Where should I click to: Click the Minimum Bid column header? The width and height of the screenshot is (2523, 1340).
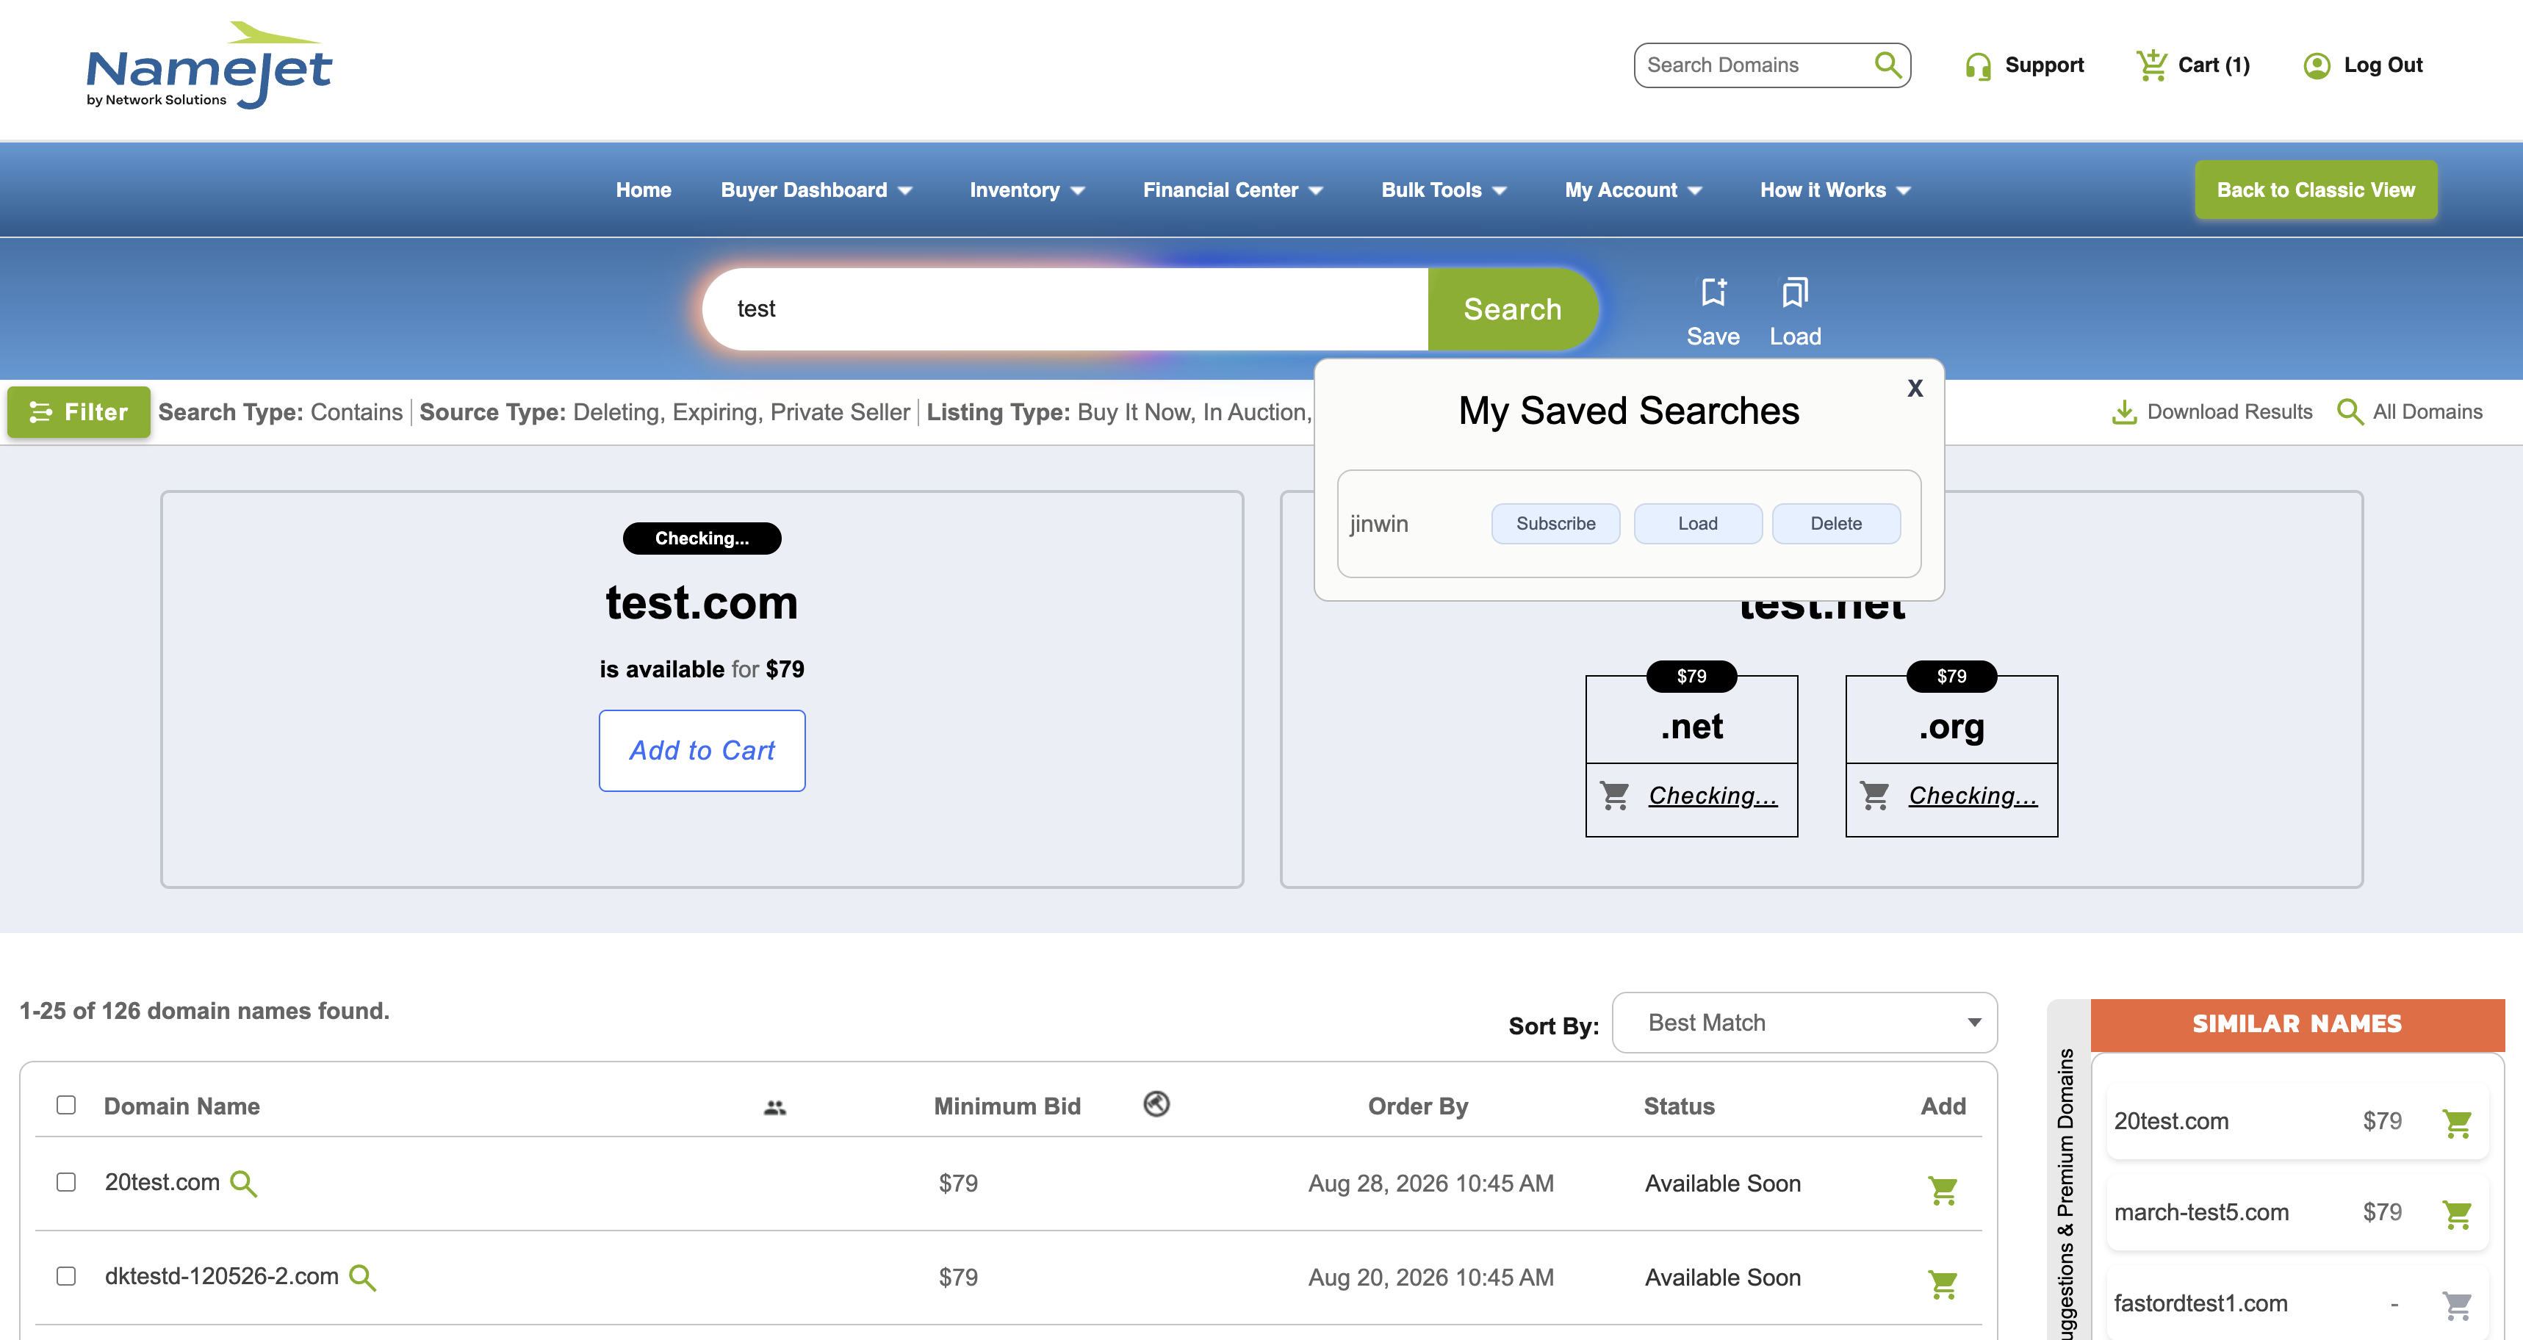[1007, 1107]
